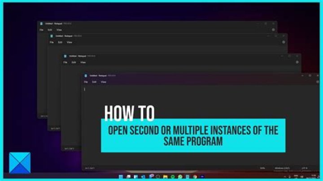Open Windows Start menu on taskbar
Image resolution: width=323 pixels, height=181 pixels.
(x=121, y=177)
